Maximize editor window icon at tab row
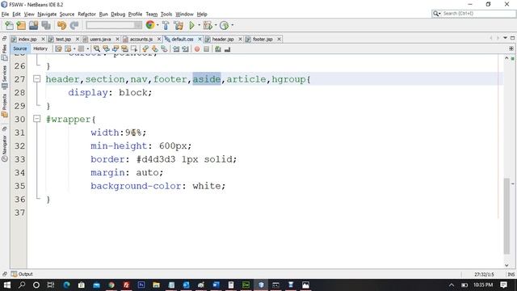517x291 pixels. point(512,38)
